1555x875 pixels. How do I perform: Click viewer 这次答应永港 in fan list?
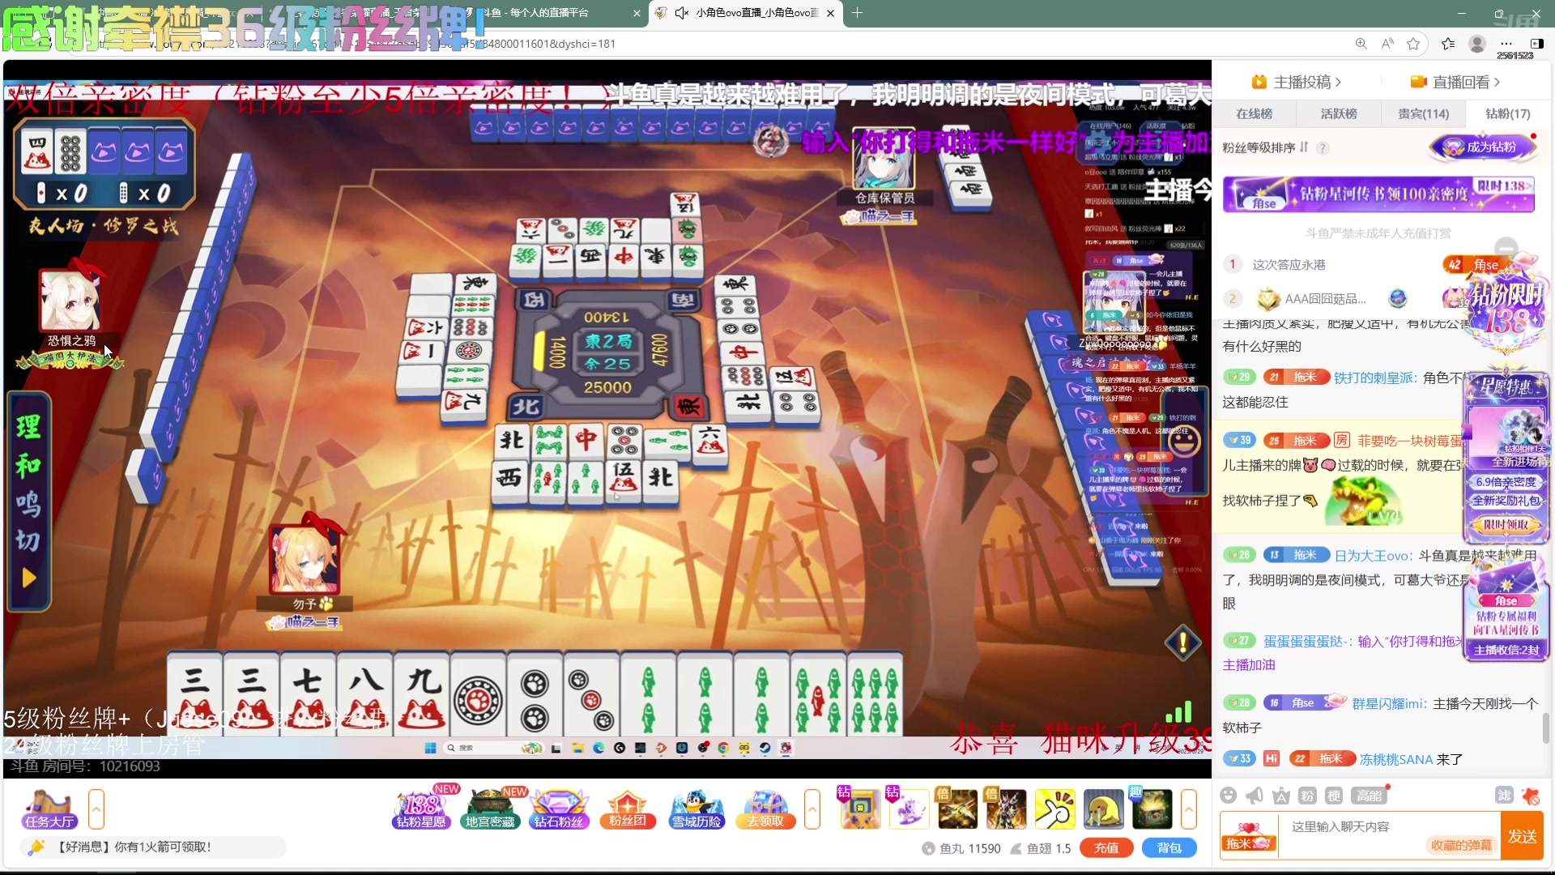coord(1289,265)
